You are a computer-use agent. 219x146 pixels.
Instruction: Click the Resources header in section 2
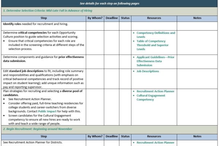coord(154,137)
